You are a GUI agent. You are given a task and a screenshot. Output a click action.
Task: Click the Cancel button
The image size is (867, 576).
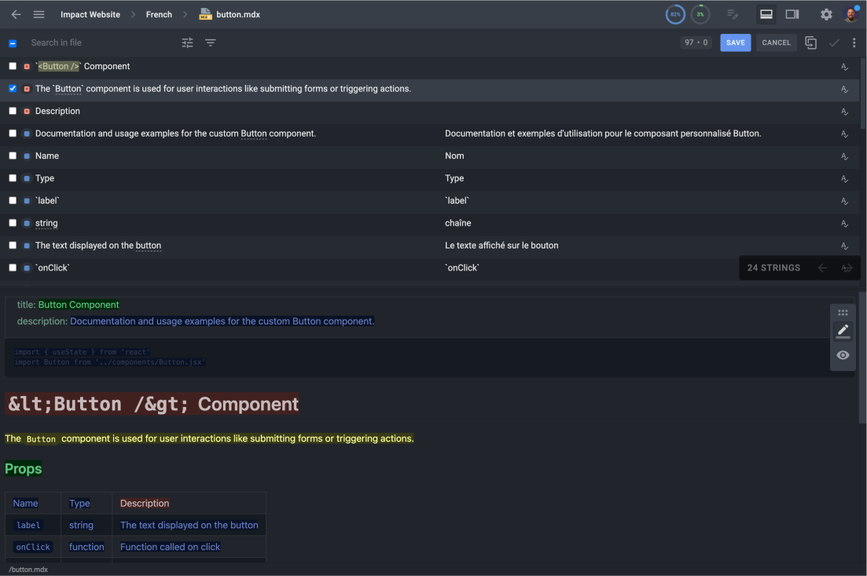(776, 42)
